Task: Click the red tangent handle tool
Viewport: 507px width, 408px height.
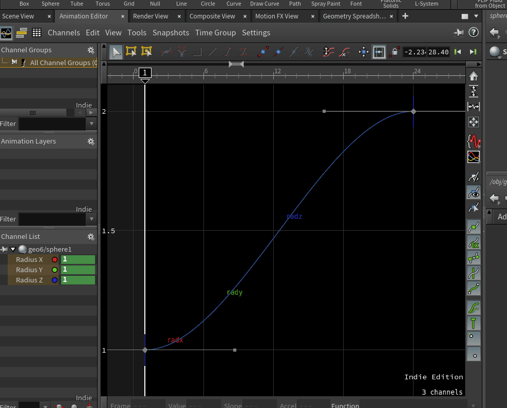Action: coord(263,52)
